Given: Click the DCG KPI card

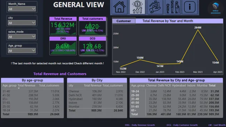Looking at the screenshot, I should (92, 46).
